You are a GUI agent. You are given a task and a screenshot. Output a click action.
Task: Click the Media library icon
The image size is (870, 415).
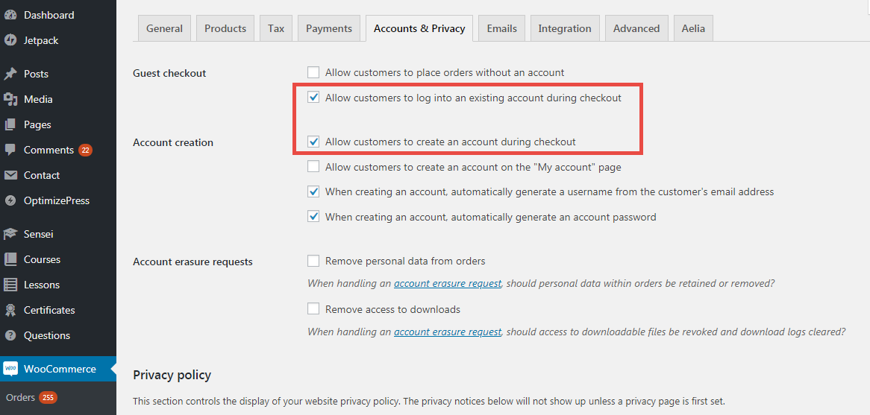click(x=10, y=99)
